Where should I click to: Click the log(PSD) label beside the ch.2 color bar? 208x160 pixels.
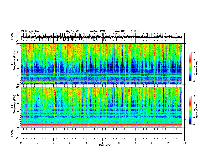(197, 111)
